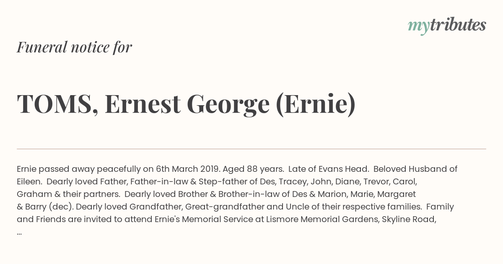Click "Barry (dec)" in the notice
503x264 pixels.
coord(49,207)
